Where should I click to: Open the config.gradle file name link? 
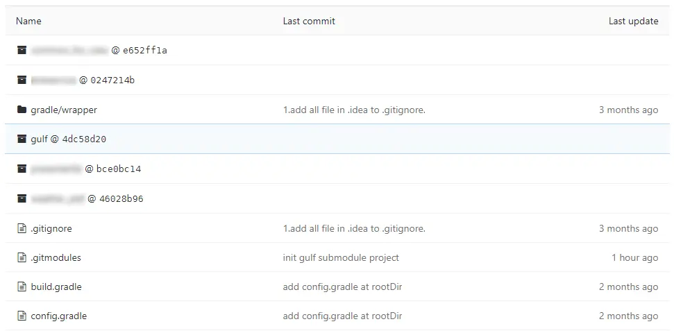click(59, 316)
